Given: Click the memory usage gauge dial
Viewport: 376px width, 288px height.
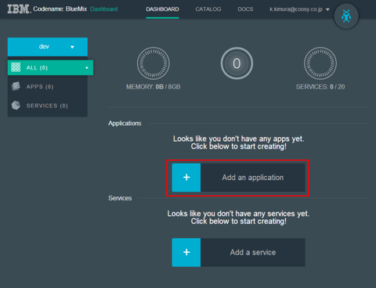Looking at the screenshot, I should (154, 63).
